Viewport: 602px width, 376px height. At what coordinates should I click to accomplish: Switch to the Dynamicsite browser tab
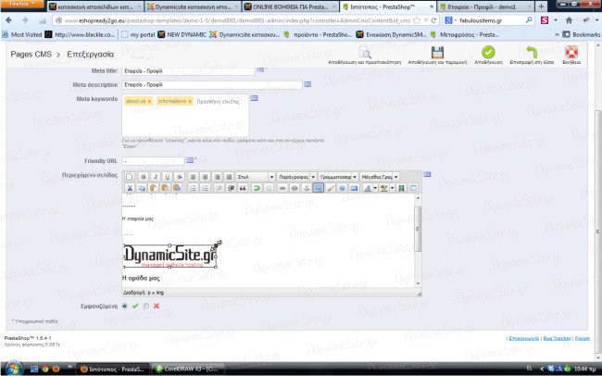(194, 6)
